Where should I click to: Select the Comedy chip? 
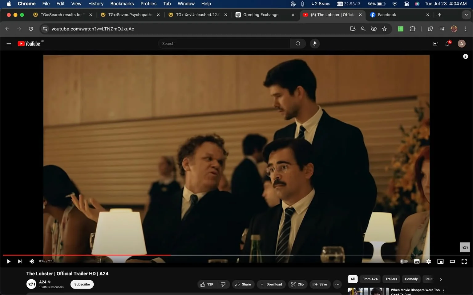(x=411, y=279)
